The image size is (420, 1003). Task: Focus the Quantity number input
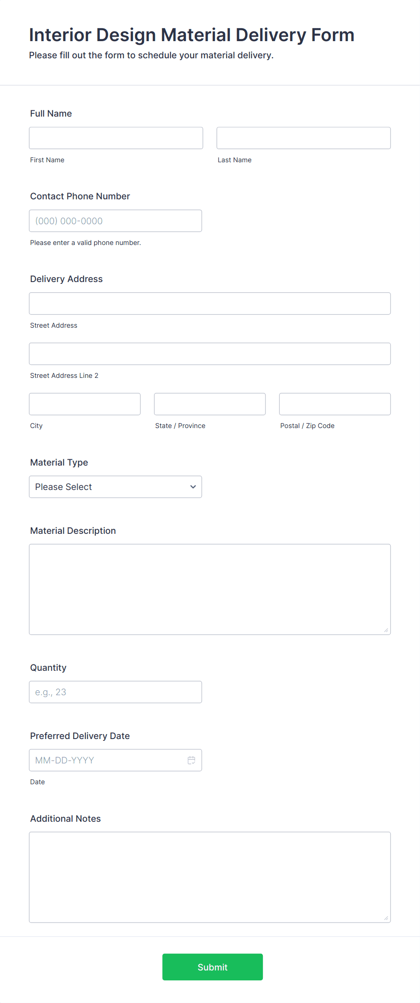pyautogui.click(x=115, y=692)
